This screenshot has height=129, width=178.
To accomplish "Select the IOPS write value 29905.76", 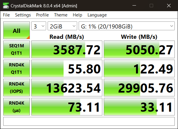I will 139,88.
